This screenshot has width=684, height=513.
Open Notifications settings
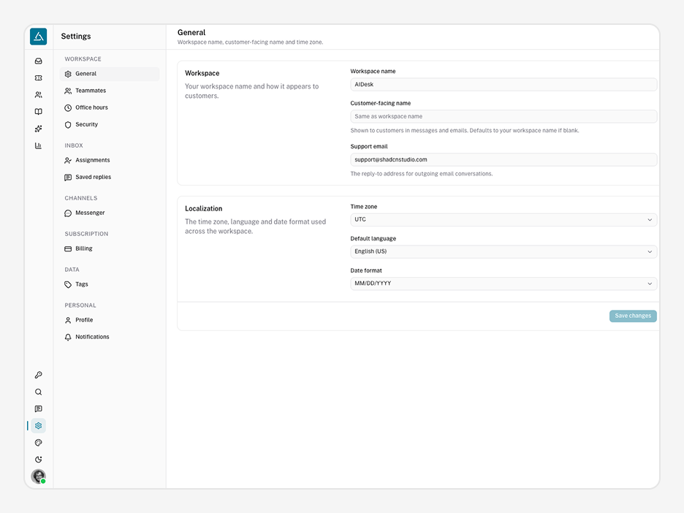click(110, 337)
